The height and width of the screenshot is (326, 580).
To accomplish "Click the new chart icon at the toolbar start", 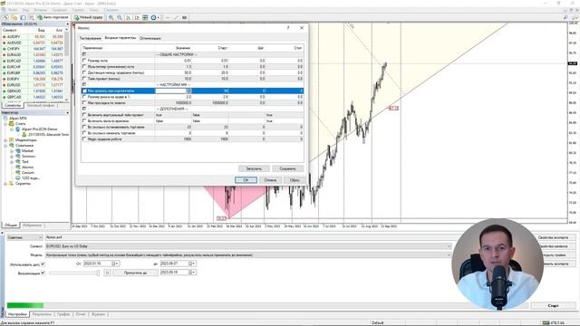I will pos(5,17).
